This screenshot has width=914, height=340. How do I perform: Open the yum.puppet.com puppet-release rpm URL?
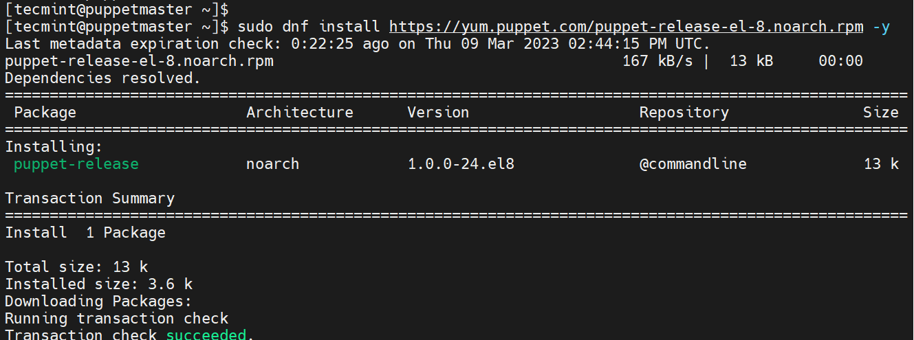point(626,27)
